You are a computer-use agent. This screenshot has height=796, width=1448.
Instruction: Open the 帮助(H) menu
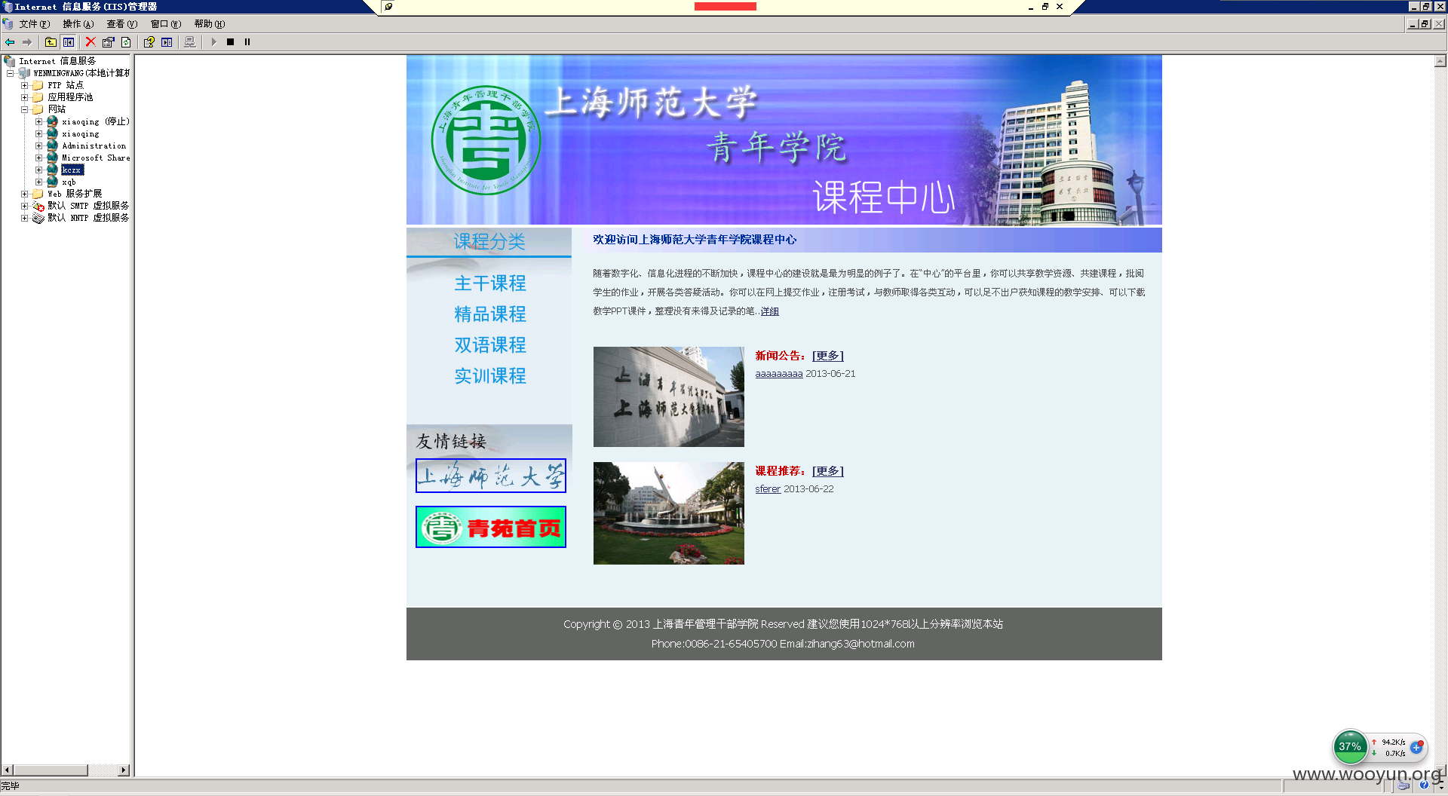tap(210, 24)
